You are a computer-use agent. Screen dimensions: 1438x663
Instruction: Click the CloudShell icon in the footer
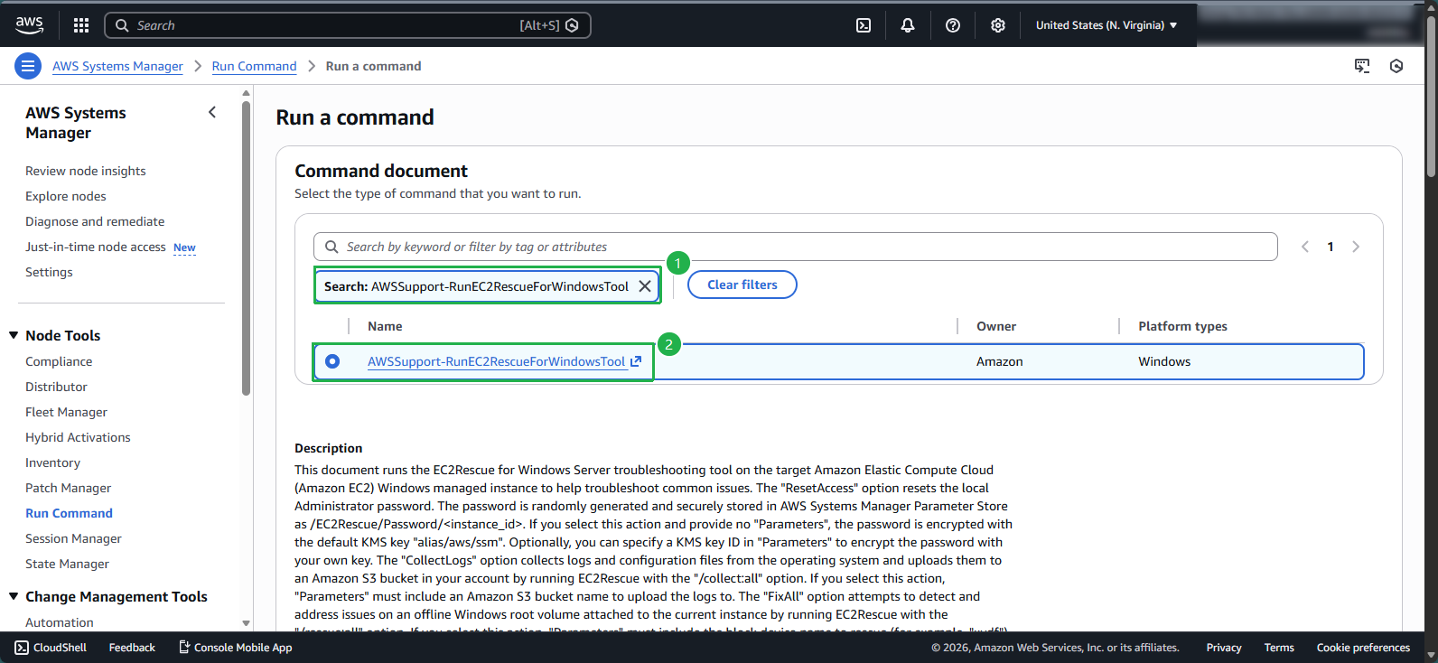coord(22,648)
